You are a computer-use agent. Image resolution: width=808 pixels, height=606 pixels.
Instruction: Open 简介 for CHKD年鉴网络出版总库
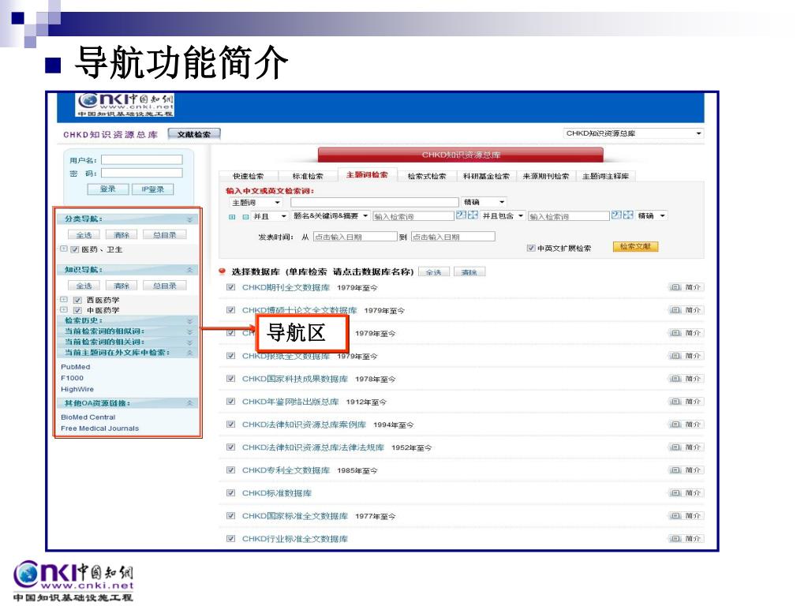coord(686,402)
